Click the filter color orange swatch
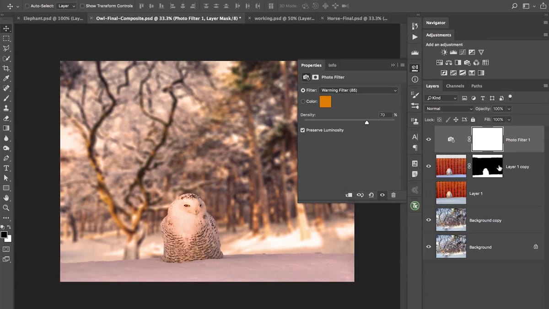Screen dimensions: 549x309 325,101
